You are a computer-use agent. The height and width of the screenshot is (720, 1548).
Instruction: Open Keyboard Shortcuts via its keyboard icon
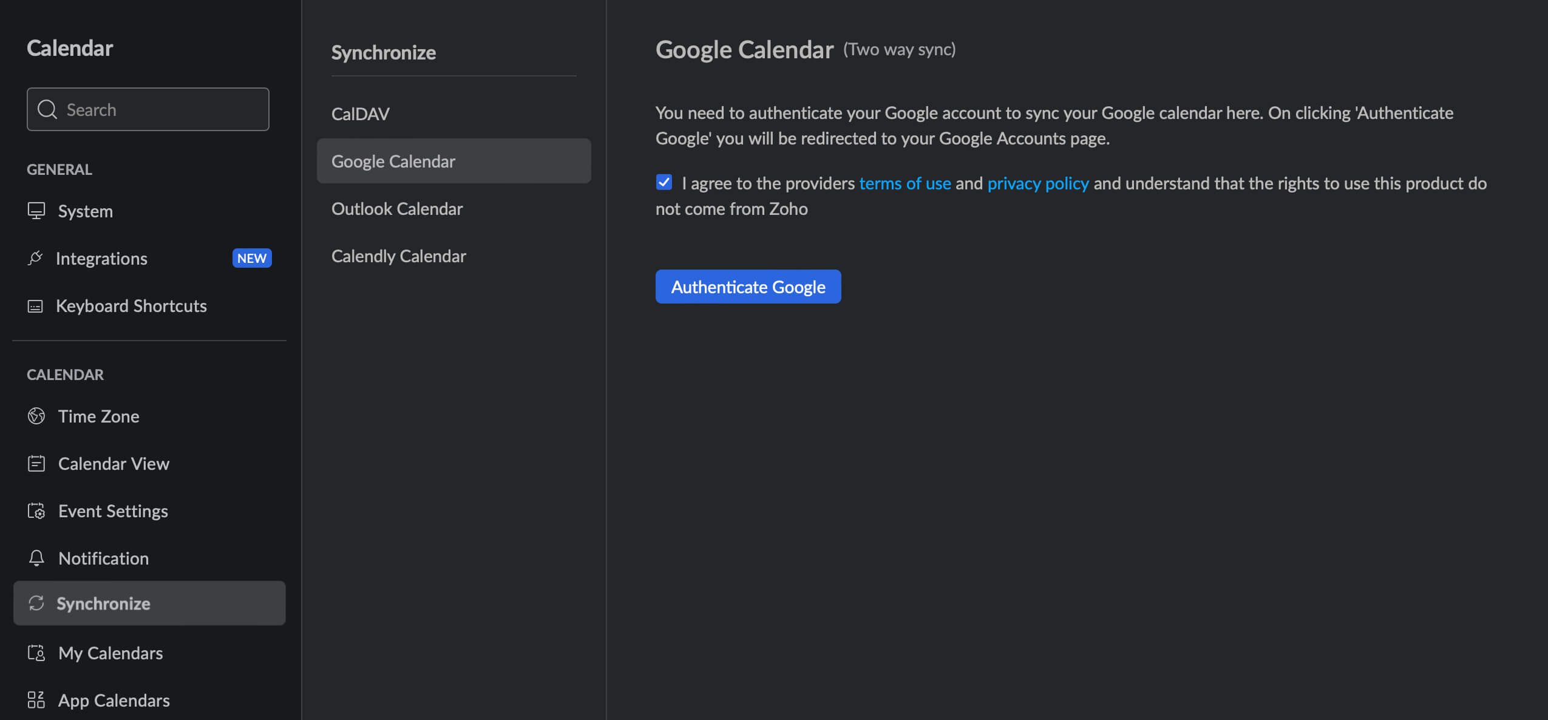pos(37,305)
